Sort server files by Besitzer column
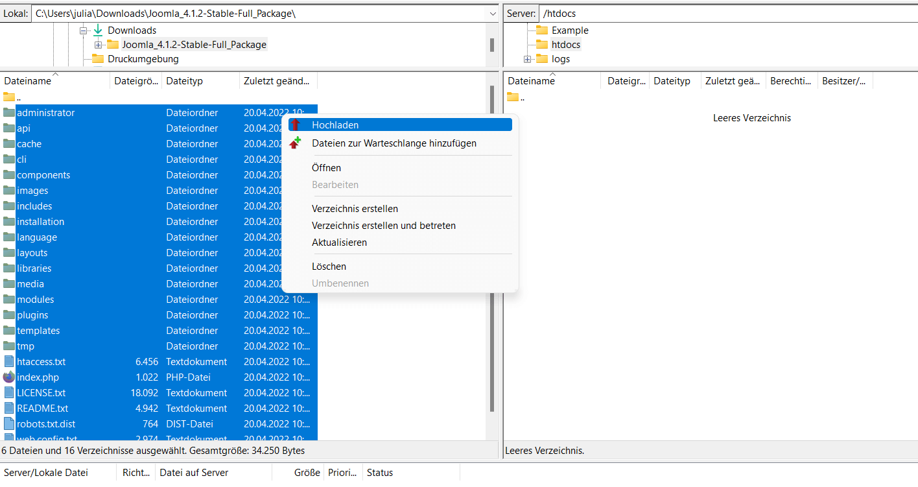The width and height of the screenshot is (918, 487). pyautogui.click(x=845, y=81)
